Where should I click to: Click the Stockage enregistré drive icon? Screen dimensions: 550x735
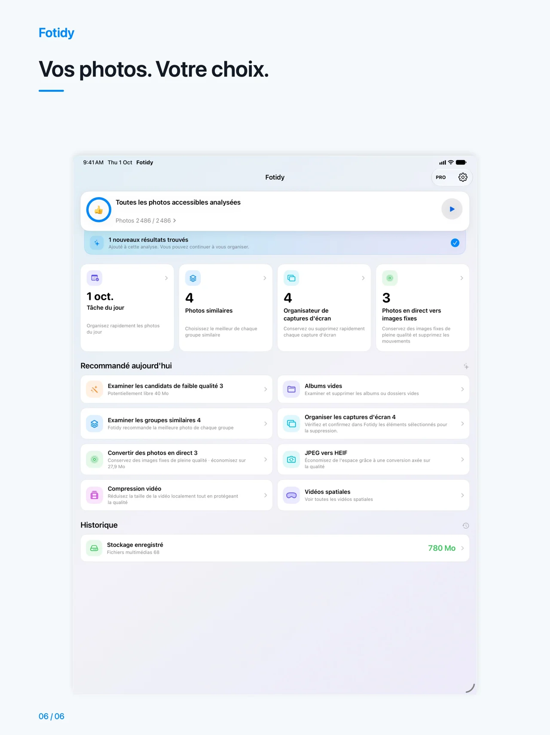point(94,548)
